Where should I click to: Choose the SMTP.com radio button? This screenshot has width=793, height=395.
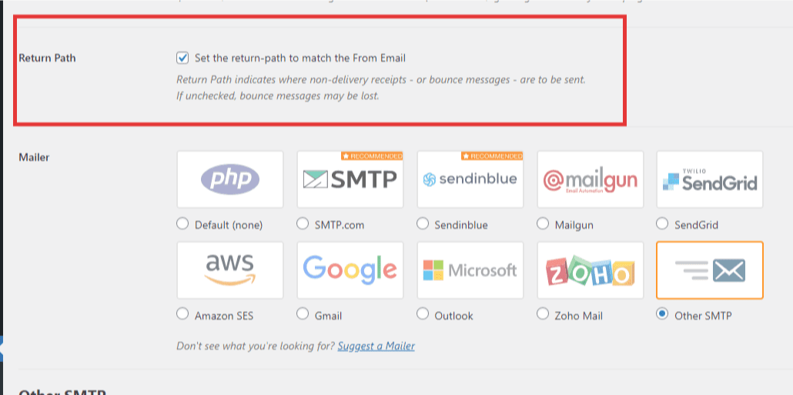303,223
